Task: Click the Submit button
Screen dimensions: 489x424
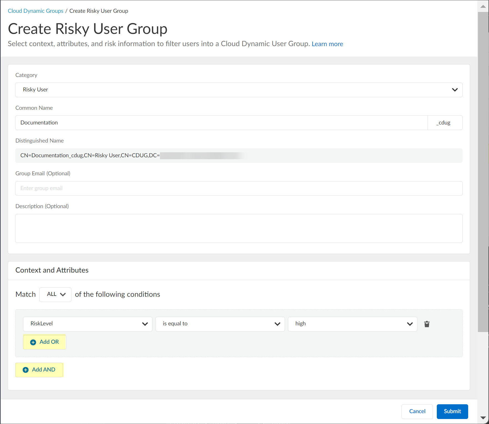Action: 452,411
